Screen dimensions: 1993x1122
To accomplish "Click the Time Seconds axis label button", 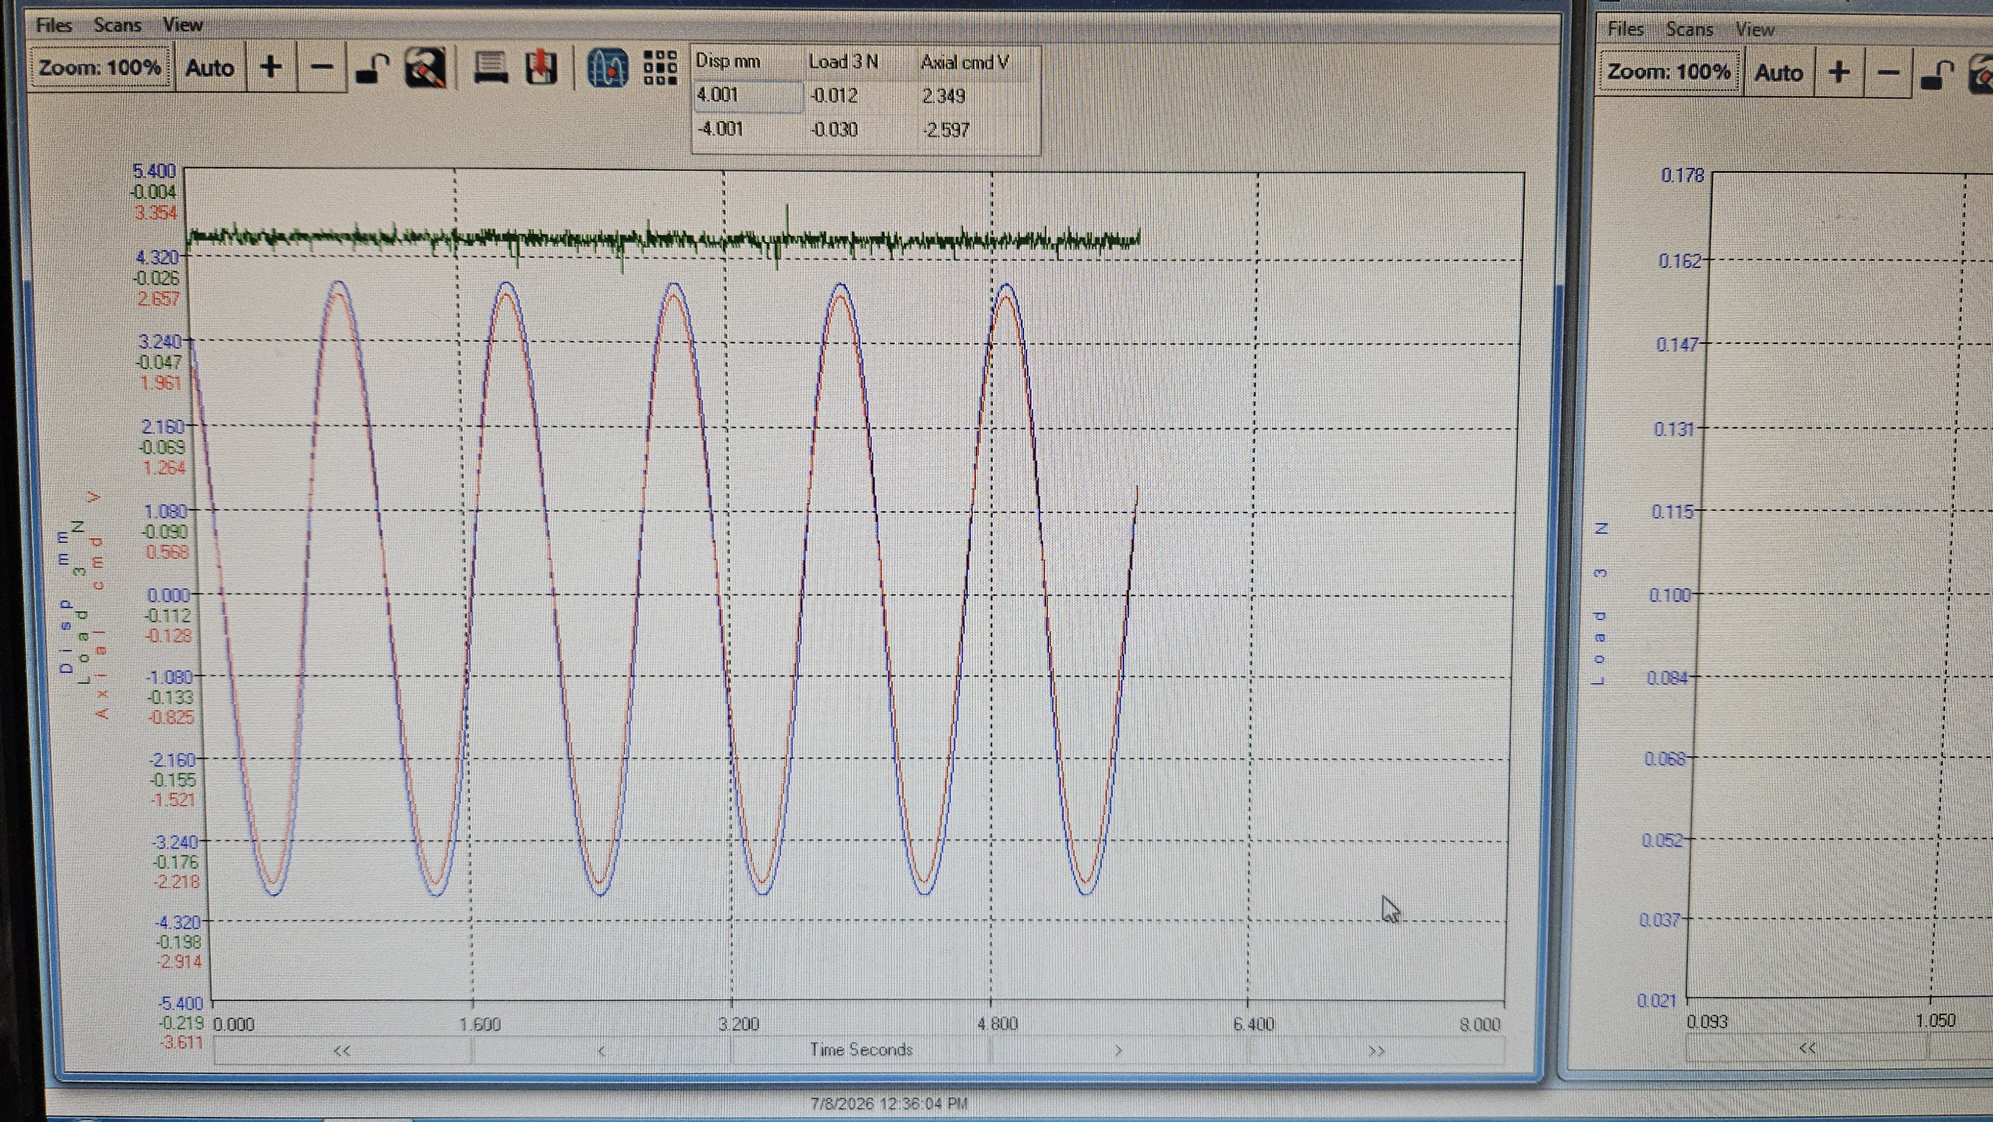I will tap(860, 1050).
